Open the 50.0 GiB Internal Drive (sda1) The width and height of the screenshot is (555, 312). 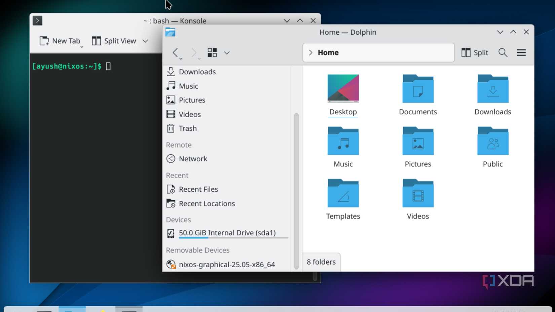[227, 233]
